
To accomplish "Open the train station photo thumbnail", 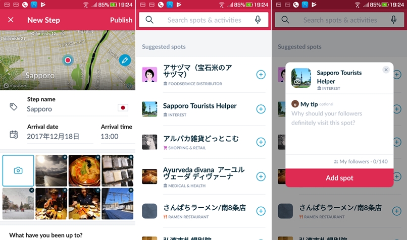I will [x=117, y=204].
